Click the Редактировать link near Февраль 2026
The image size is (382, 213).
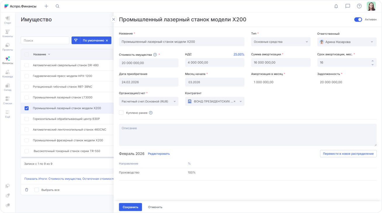(159, 154)
